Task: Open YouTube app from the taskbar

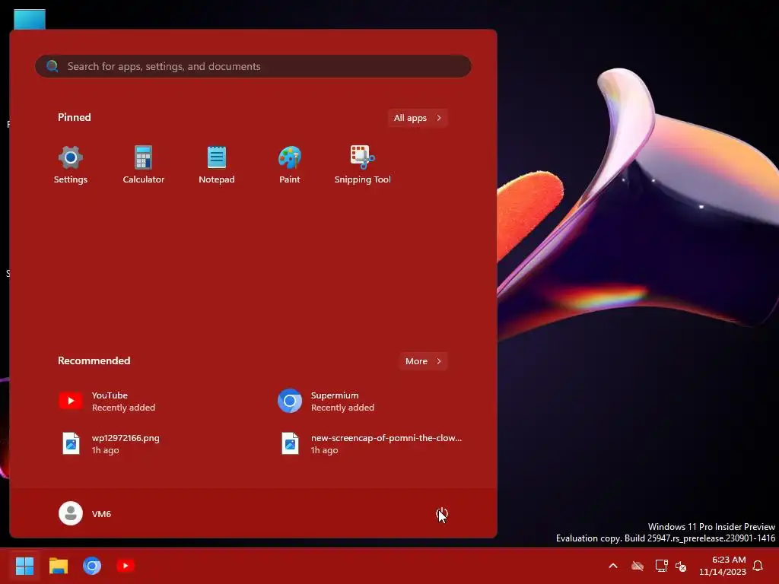Action: tap(126, 566)
